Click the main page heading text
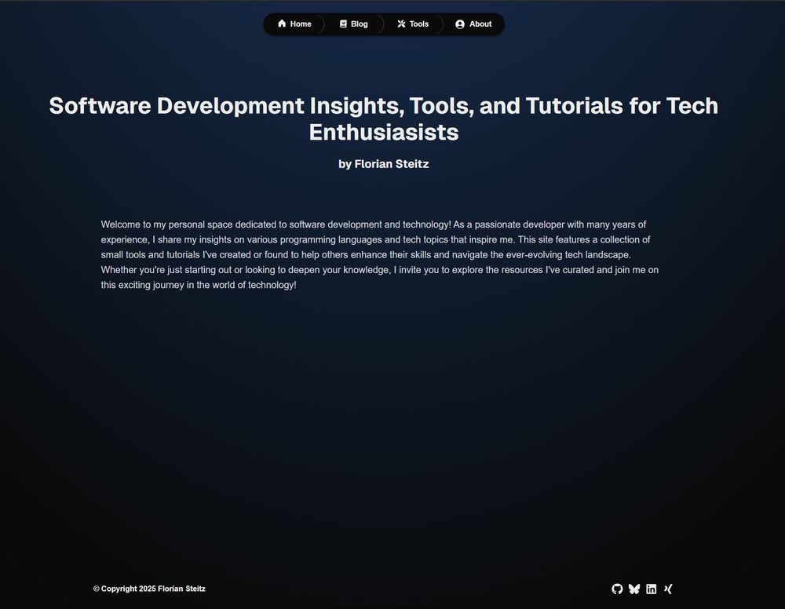 pyautogui.click(x=383, y=119)
